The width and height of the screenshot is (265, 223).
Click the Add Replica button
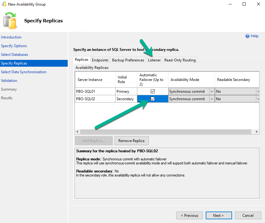click(94, 141)
